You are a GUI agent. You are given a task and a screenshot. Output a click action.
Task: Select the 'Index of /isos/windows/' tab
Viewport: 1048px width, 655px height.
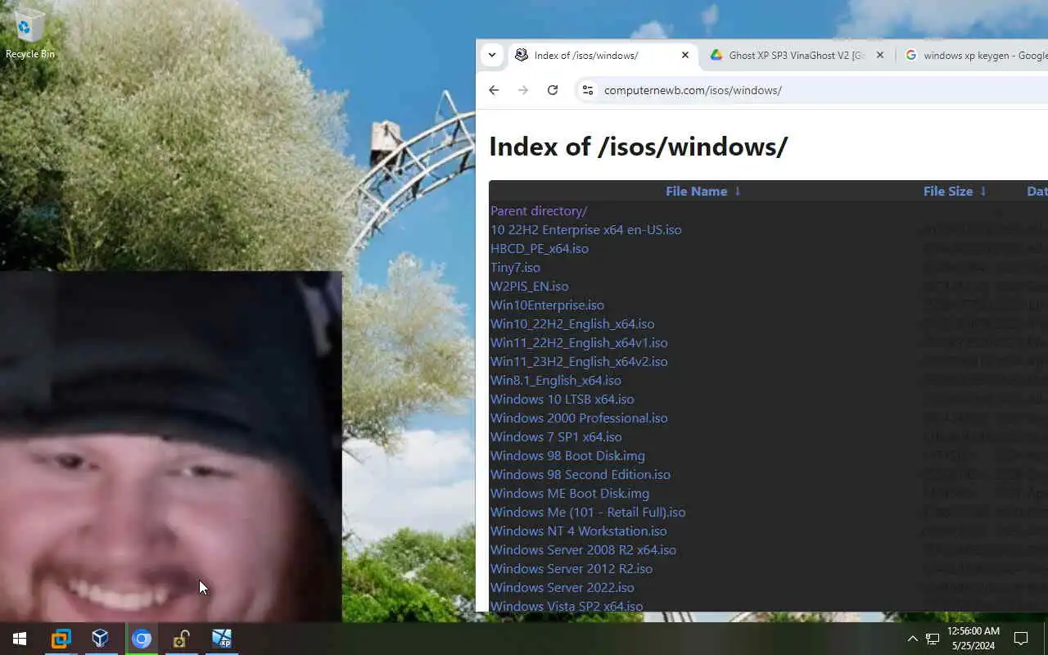(x=603, y=56)
